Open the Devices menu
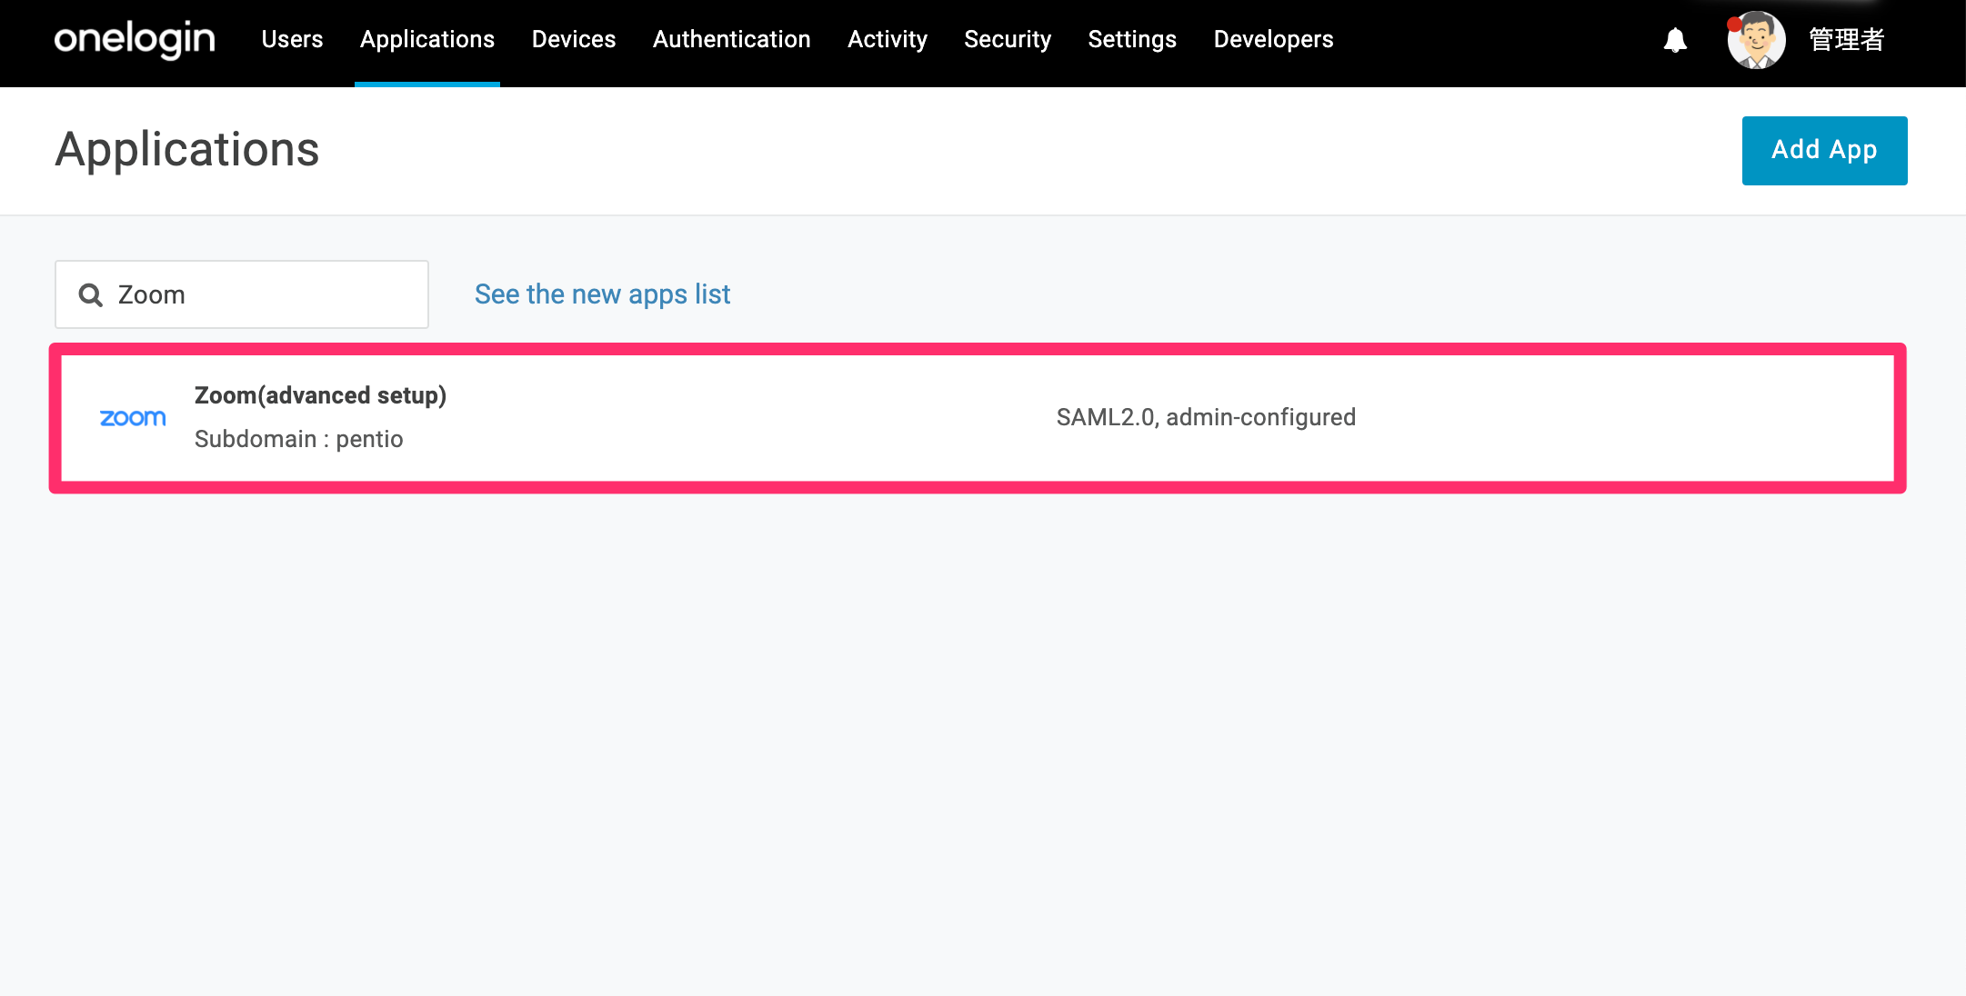Viewport: 1966px width, 996px height. [574, 40]
